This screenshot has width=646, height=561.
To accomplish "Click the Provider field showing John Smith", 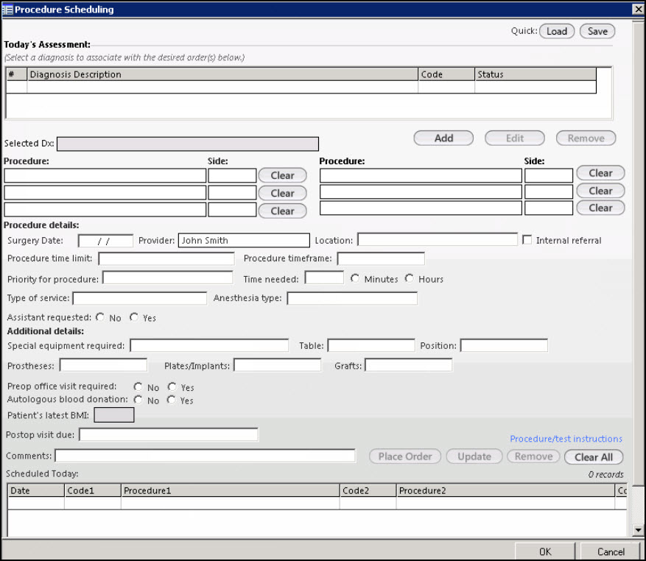I will (x=244, y=241).
